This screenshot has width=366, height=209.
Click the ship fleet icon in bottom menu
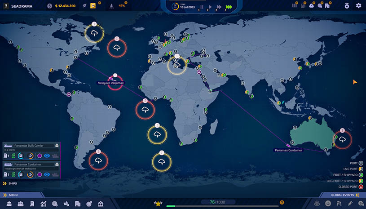point(9,204)
